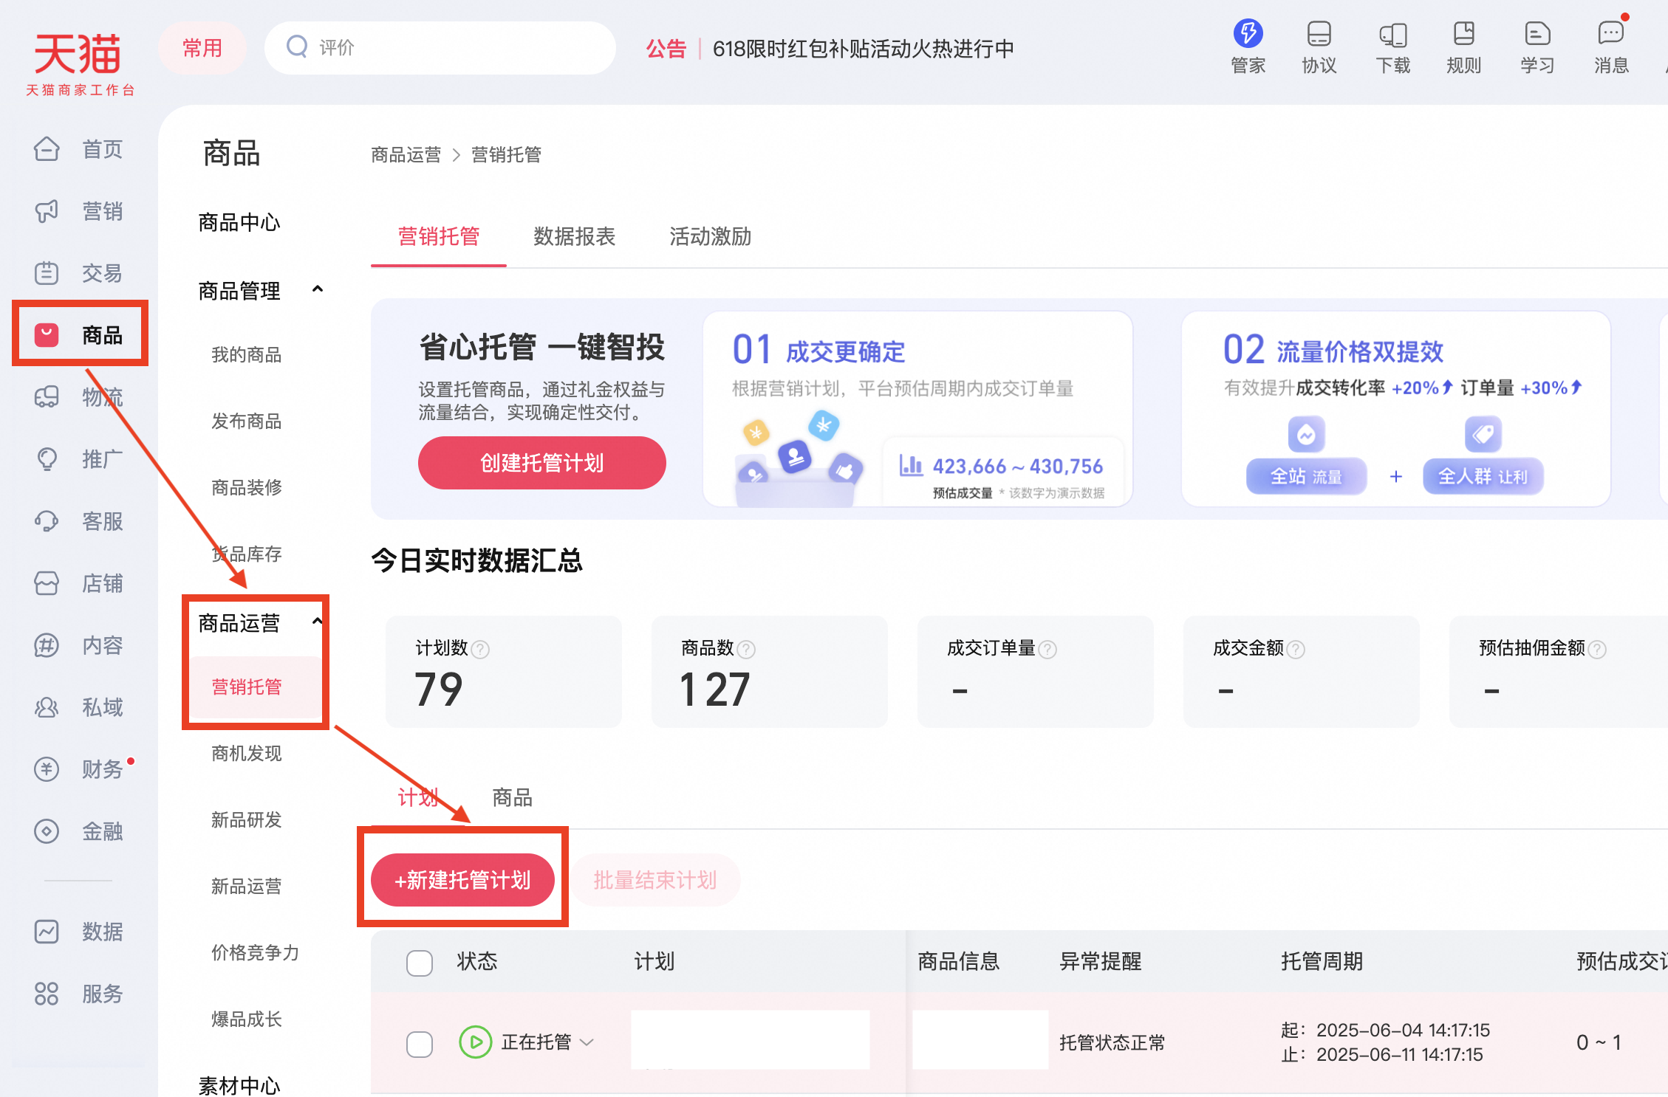
Task: Click the 02 流量价格双提效 card
Action: tap(1396, 409)
